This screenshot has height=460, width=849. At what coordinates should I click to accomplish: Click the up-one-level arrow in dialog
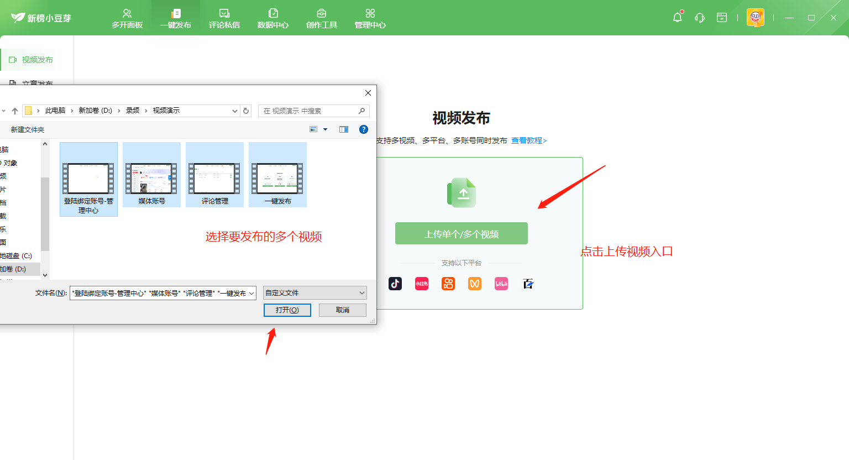(15, 111)
